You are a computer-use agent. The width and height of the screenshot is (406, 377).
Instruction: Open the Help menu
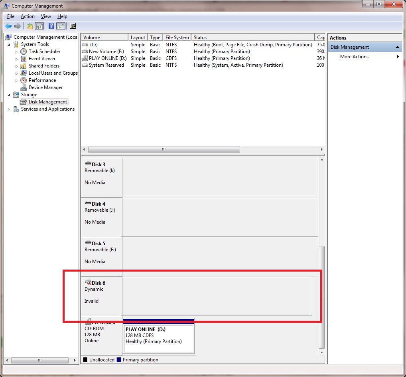coord(62,16)
